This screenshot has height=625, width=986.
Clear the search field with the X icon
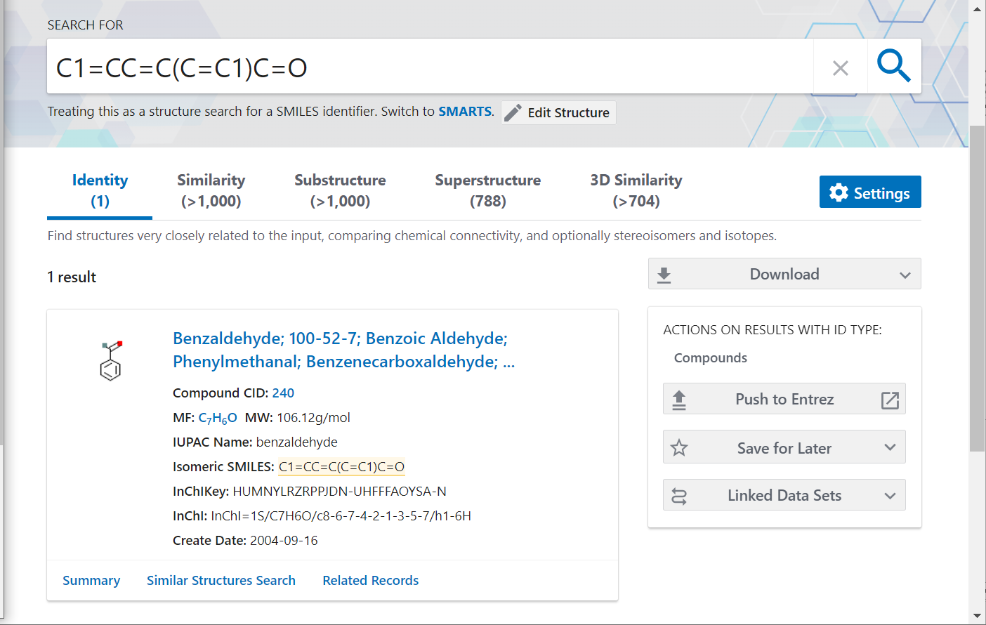(840, 68)
